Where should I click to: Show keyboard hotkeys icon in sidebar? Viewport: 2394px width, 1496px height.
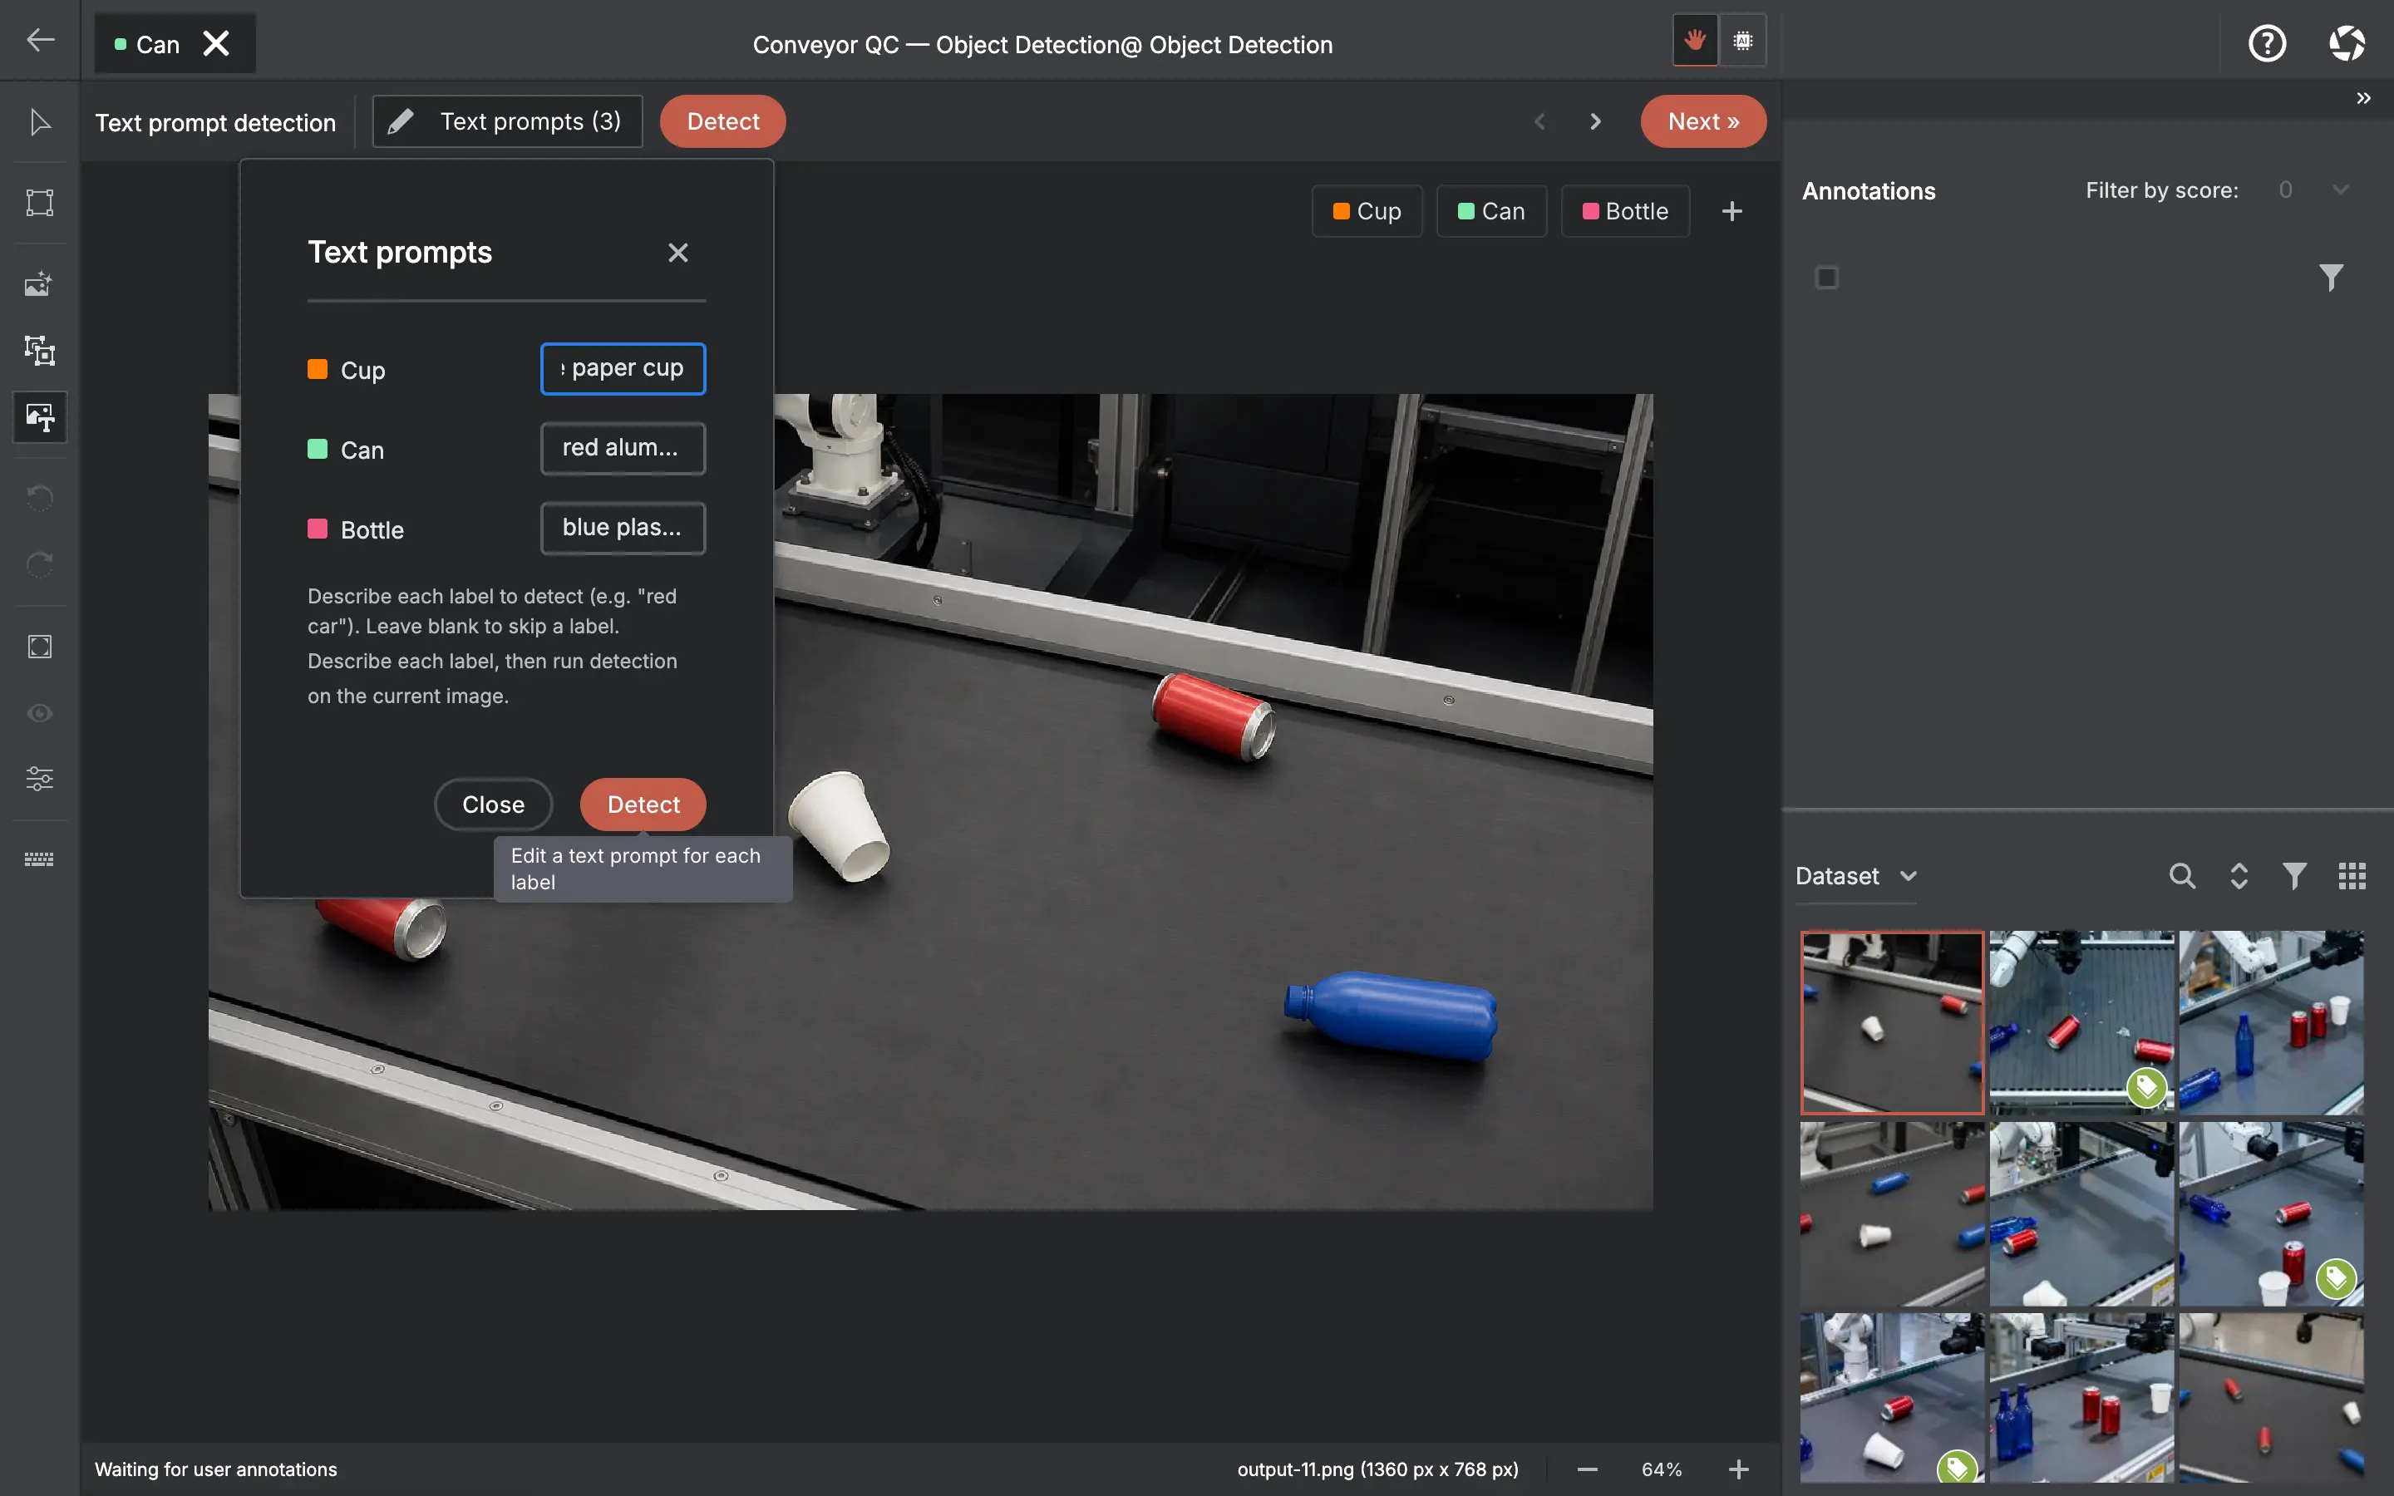click(40, 859)
